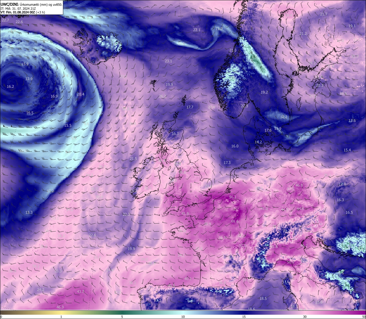Click the map value 20.4
The image size is (366, 319).
pos(81,94)
